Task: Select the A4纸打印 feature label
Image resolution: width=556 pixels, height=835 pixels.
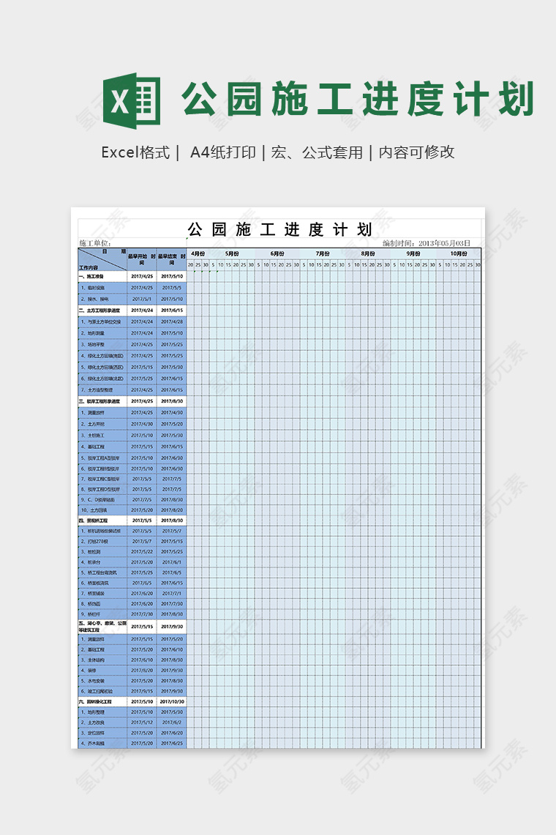Action: coord(223,153)
